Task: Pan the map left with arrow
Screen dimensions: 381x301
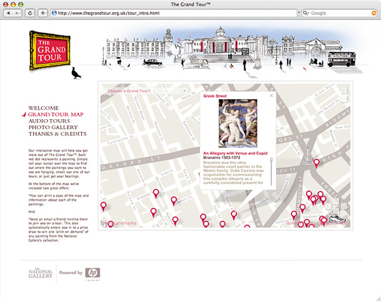Action: pos(328,206)
